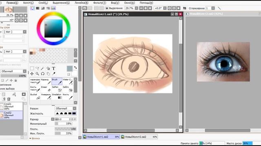Select the magic wand tool
This screenshot has width=261, height=146.
[x=42, y=68]
